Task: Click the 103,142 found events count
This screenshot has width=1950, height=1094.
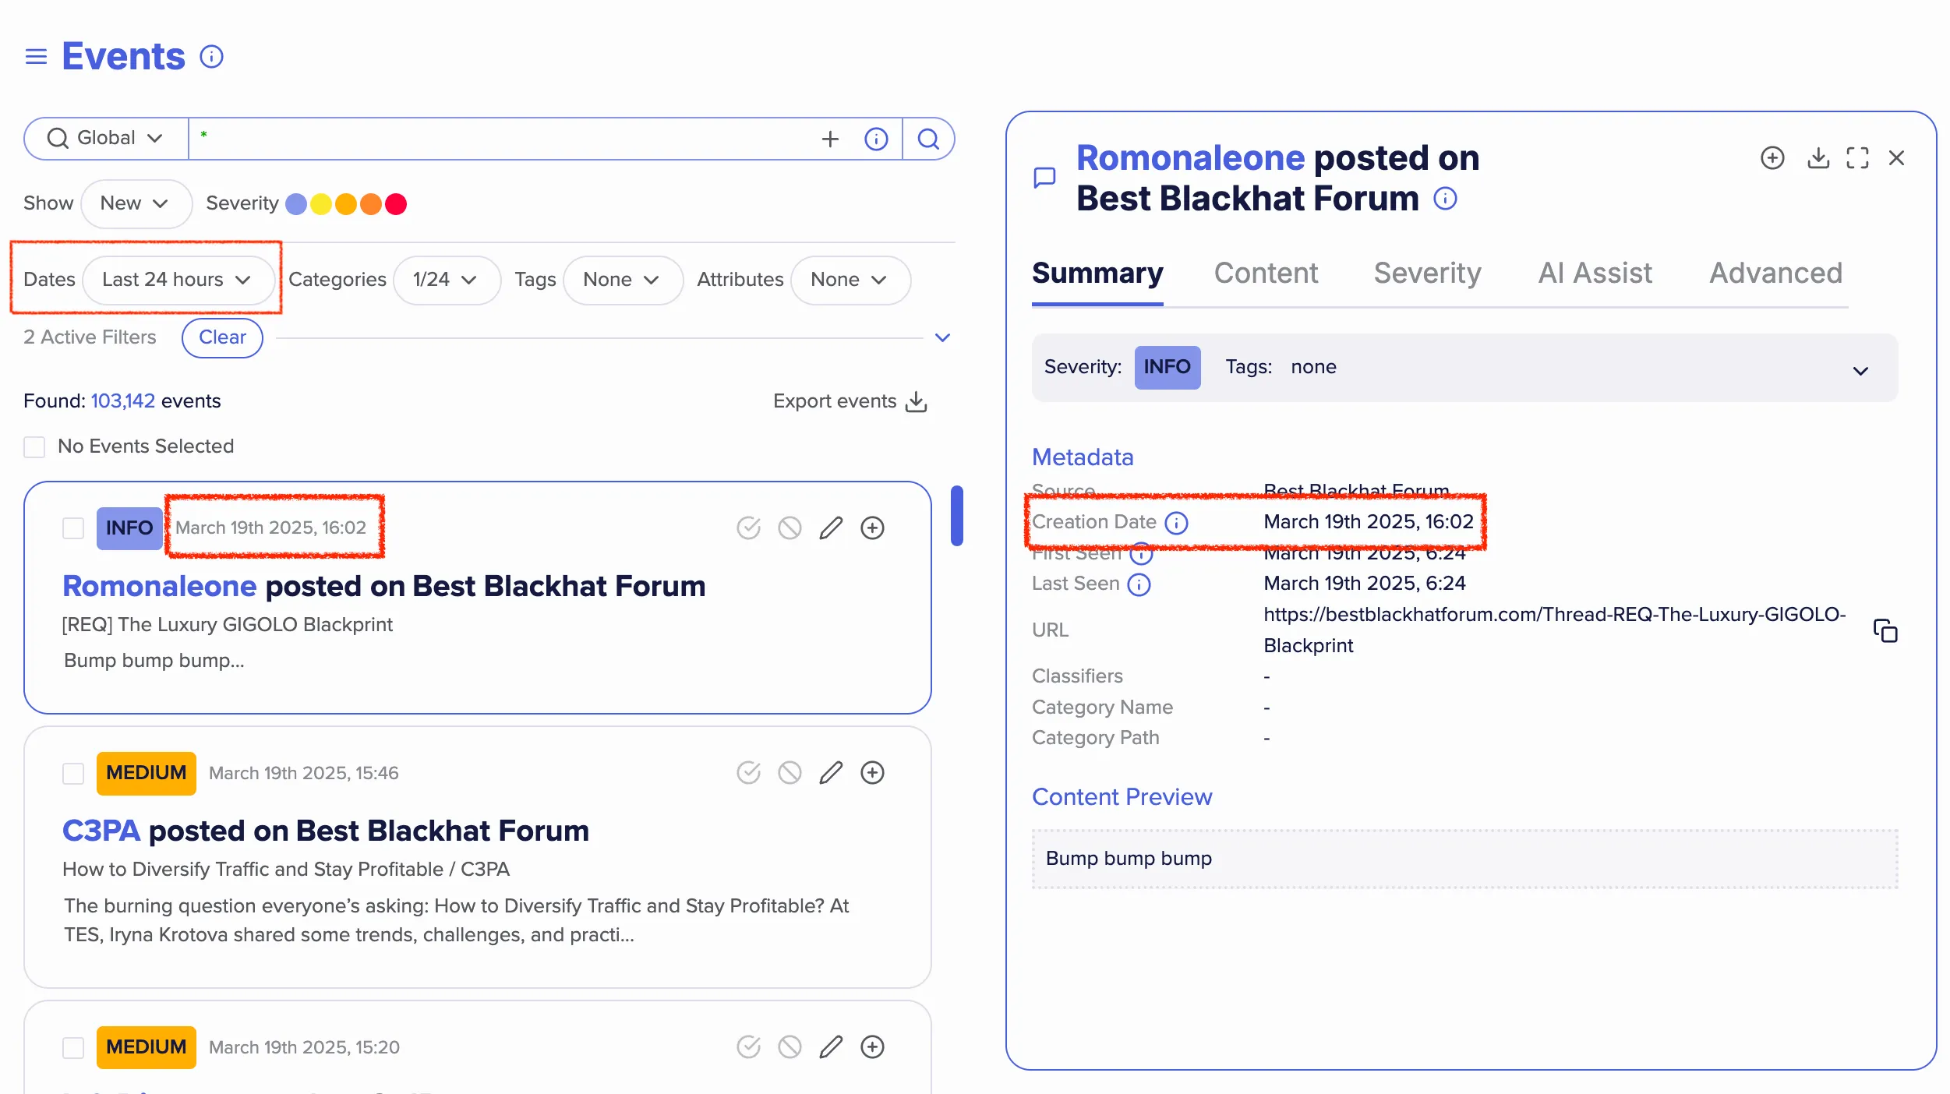Action: [x=123, y=401]
